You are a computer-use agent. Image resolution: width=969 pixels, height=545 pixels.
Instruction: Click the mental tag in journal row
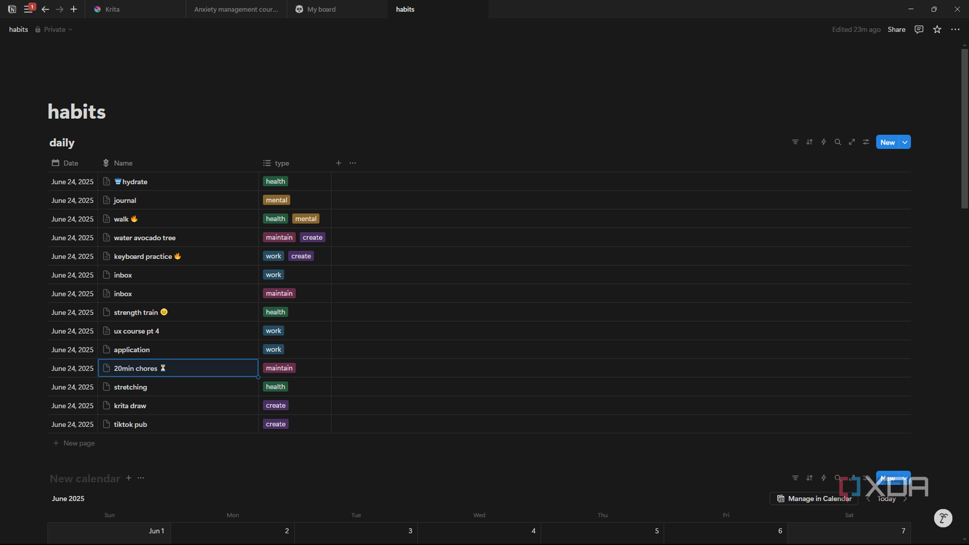click(x=276, y=201)
